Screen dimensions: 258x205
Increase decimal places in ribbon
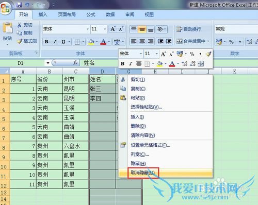pyautogui.click(x=249, y=42)
